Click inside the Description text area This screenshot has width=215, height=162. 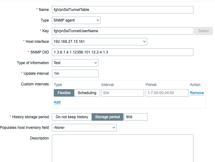(x=122, y=148)
